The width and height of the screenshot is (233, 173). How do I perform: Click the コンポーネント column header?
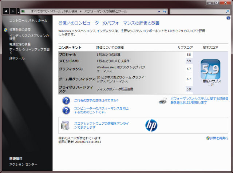[x=70, y=48]
